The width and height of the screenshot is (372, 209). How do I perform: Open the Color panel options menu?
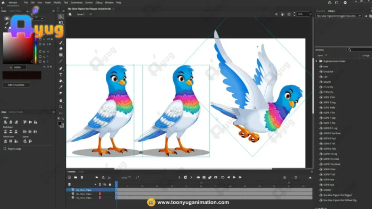[53, 11]
